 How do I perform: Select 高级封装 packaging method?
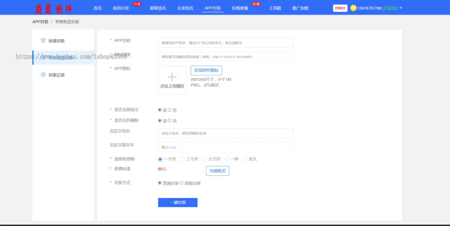[x=182, y=183]
